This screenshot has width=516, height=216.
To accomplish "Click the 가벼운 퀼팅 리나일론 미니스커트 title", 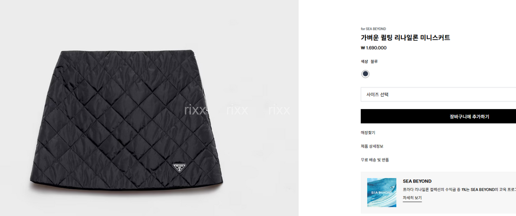I will [x=405, y=38].
